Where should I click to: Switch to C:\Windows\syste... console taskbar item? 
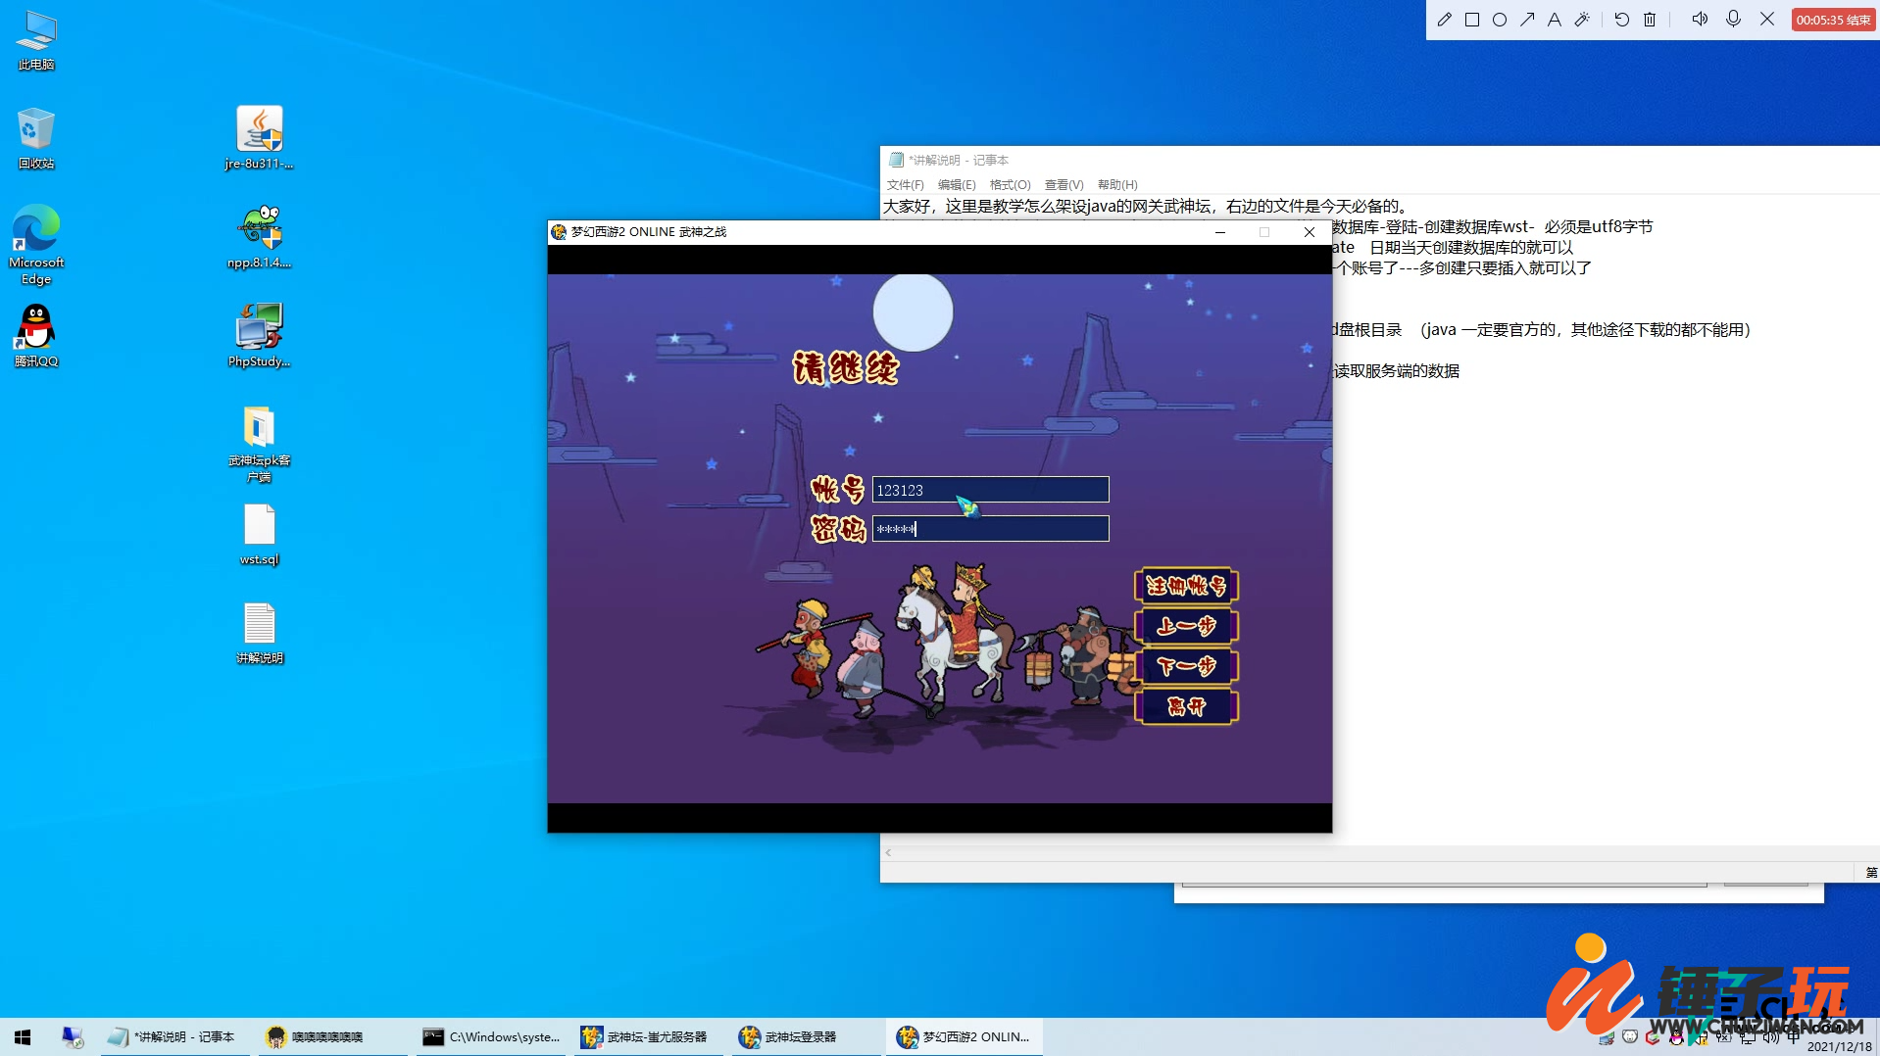click(491, 1036)
